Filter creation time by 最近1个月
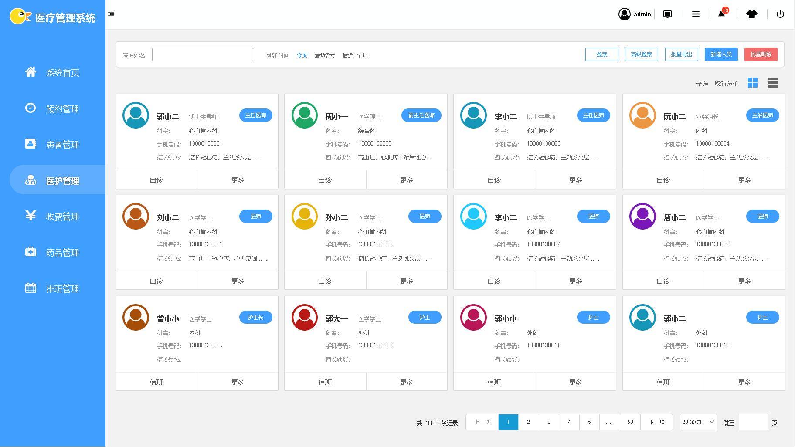795x447 pixels. point(355,55)
